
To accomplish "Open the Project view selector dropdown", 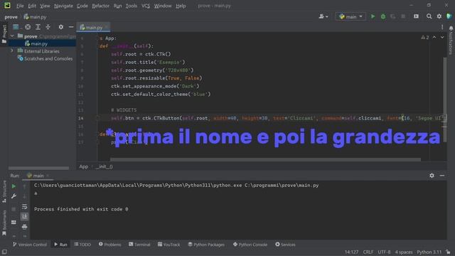I will 16,27.
